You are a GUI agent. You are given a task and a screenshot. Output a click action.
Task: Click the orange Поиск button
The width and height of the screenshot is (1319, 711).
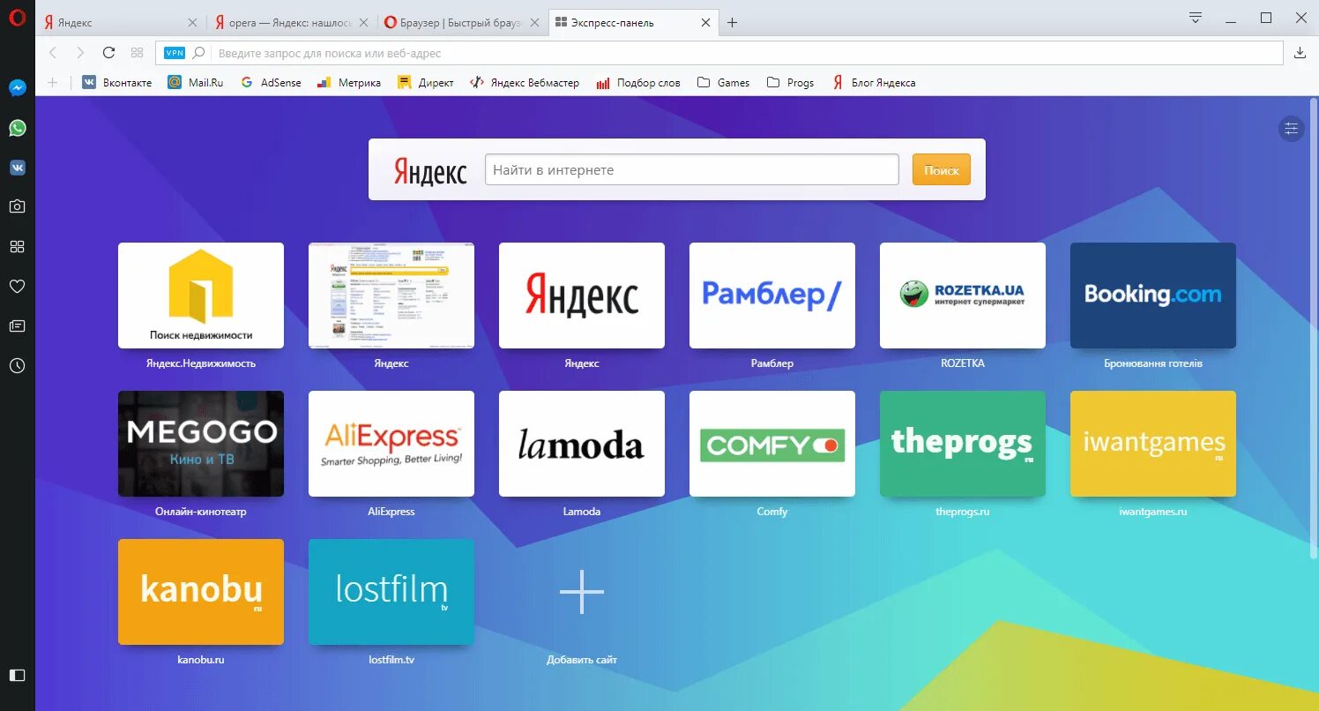[x=942, y=169]
